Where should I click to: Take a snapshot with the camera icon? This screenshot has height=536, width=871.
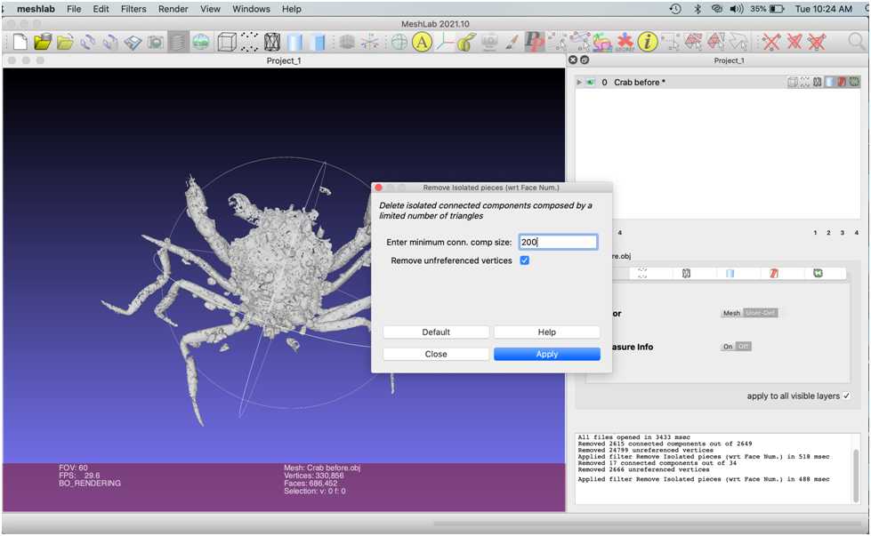[x=156, y=42]
